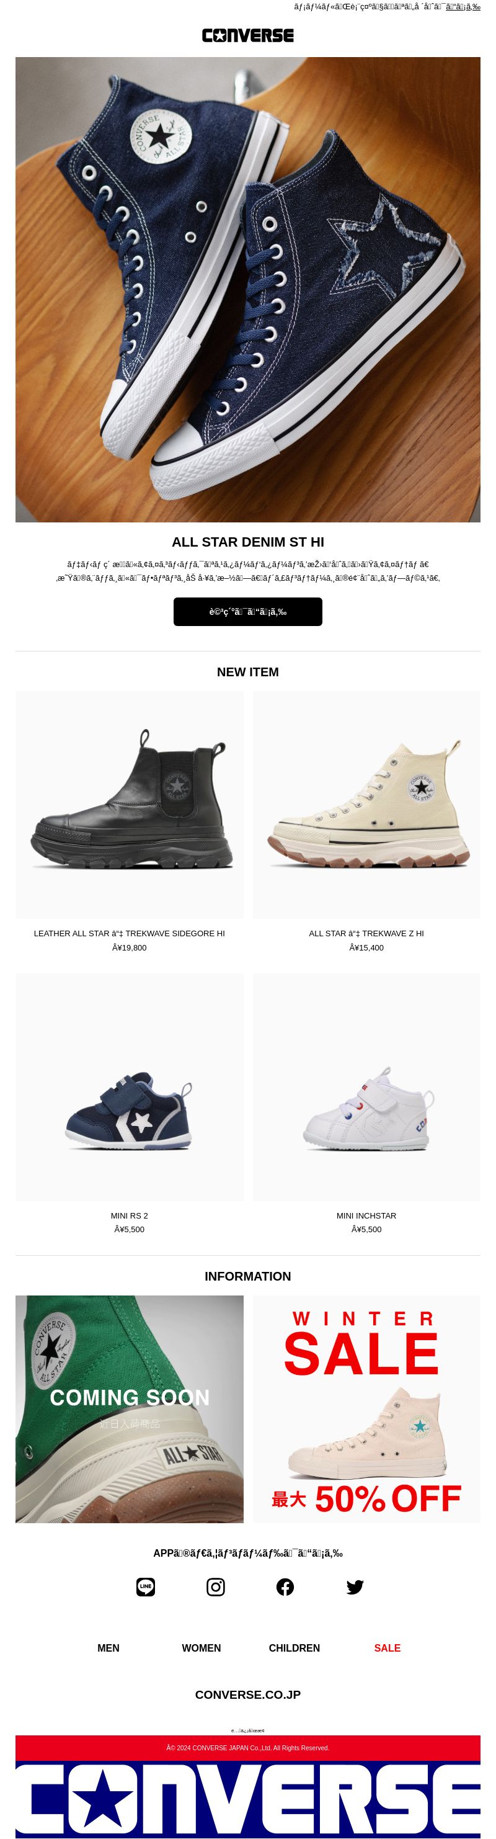496x1839 pixels.
Task: View the cream All Star Trekwave Z HI image
Action: [366, 805]
